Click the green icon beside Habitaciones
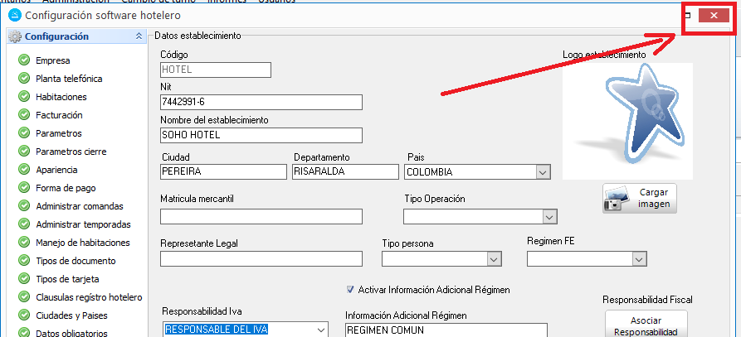This screenshot has width=741, height=337. pyautogui.click(x=23, y=97)
